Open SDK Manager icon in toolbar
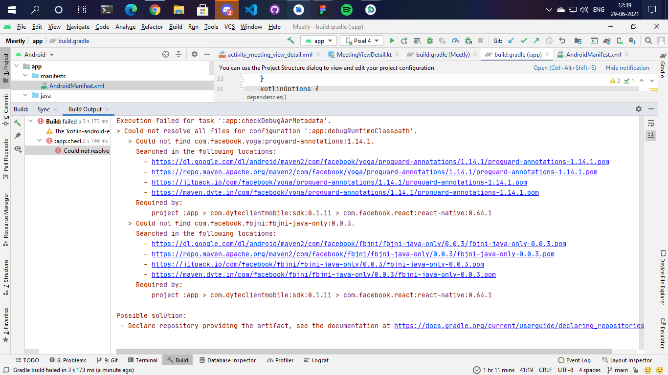Screen dimensions: 668x375 tap(632, 41)
